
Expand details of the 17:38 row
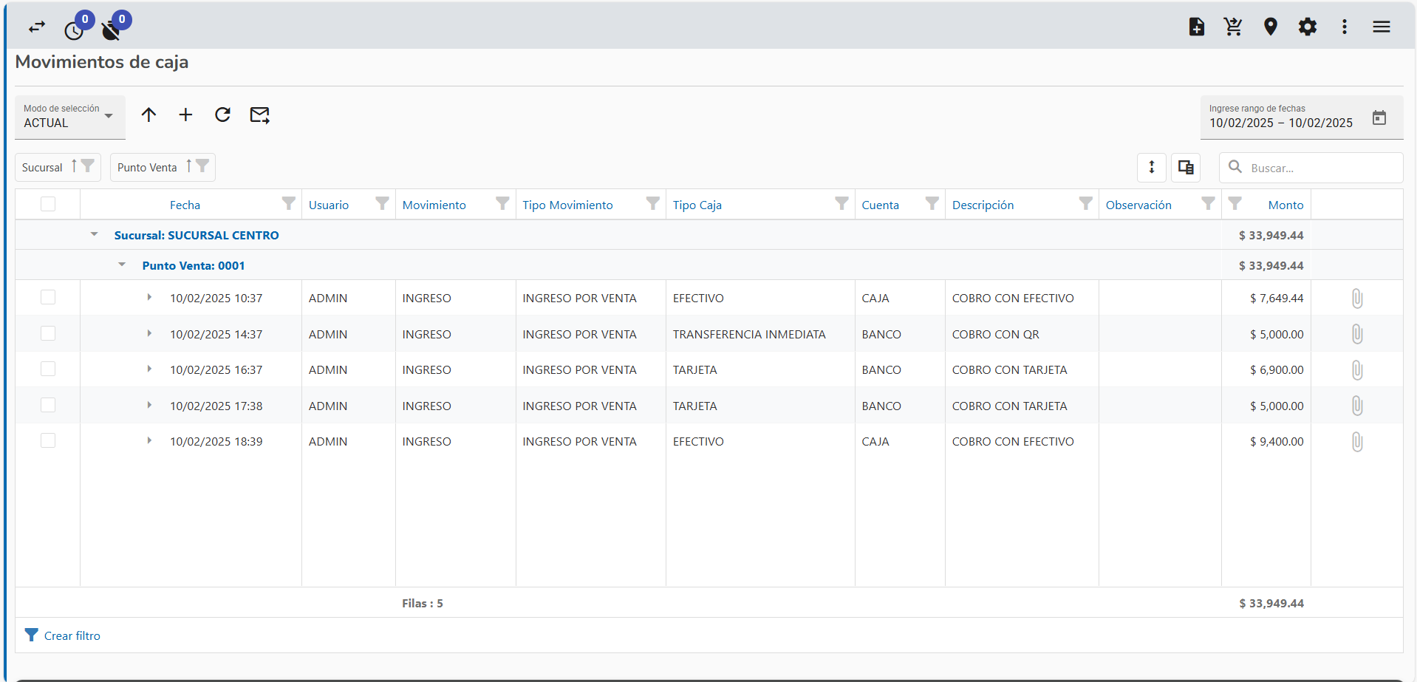[149, 405]
